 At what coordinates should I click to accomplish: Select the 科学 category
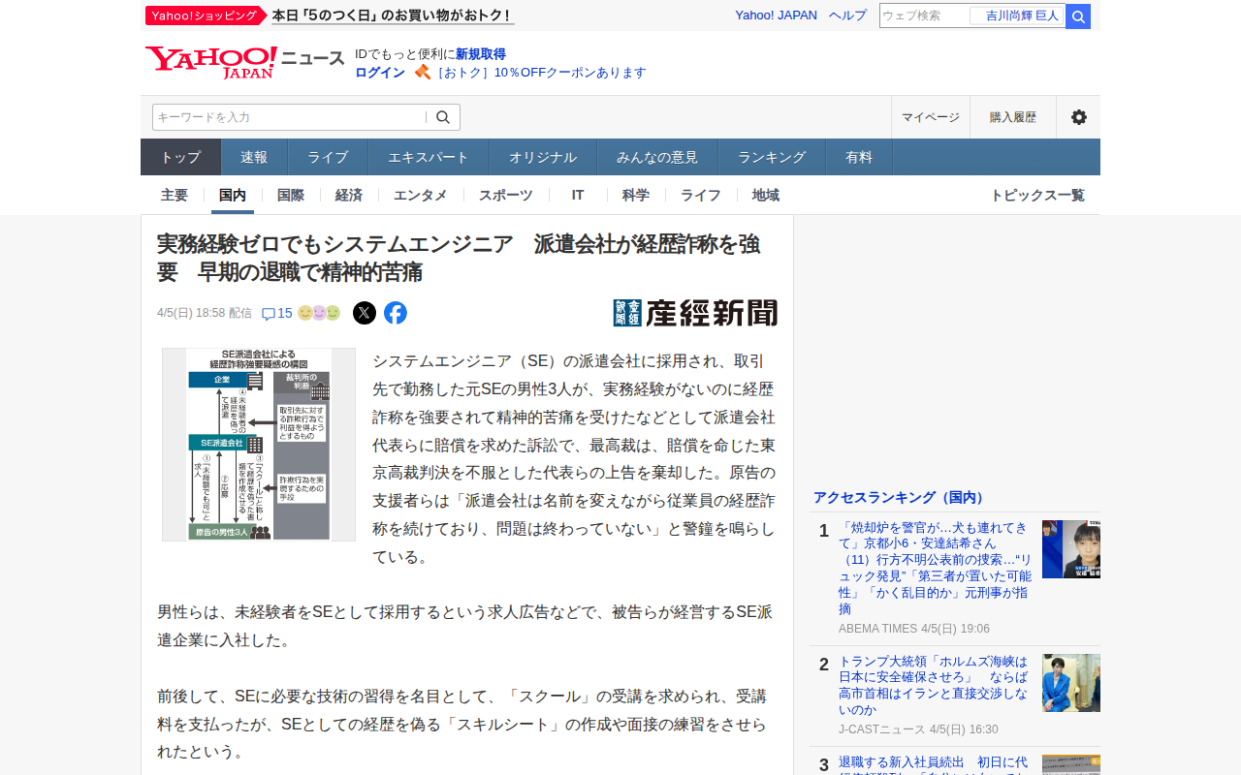point(636,195)
